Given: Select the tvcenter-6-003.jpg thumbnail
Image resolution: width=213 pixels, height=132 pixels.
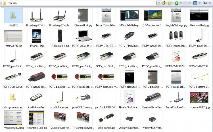Looking at the screenshot, I should click(36, 118).
